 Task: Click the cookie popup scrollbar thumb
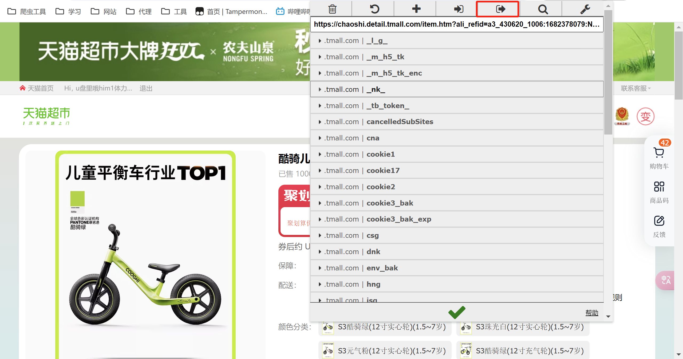click(608, 73)
